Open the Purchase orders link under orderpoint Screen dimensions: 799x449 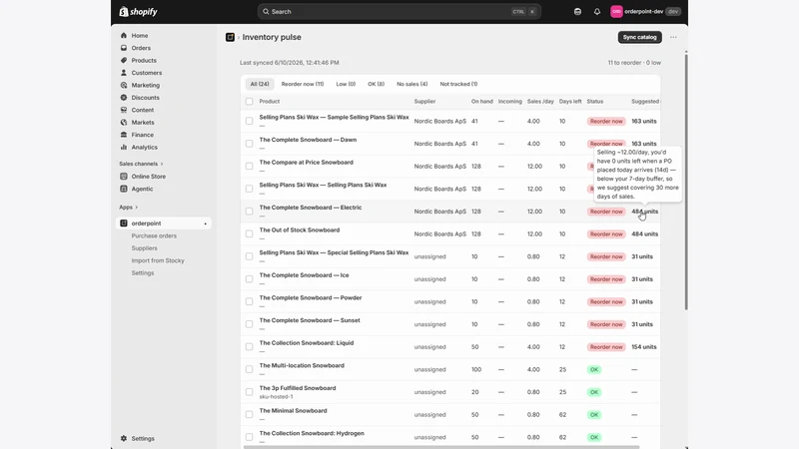tap(154, 235)
